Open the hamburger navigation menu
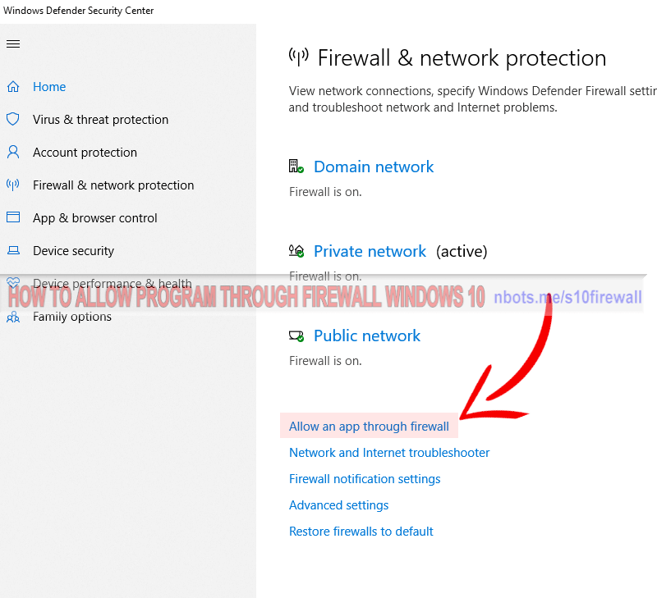Viewport: 657px width, 598px height. point(13,44)
